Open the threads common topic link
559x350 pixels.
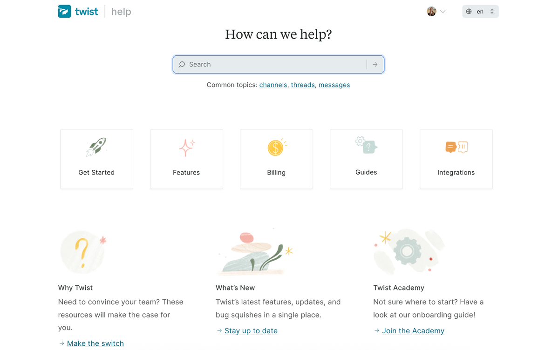point(303,85)
